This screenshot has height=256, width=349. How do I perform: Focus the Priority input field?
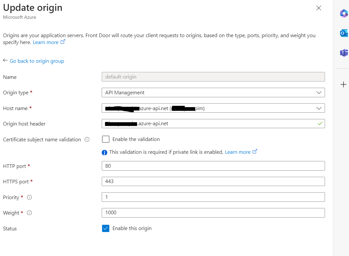(x=213, y=197)
